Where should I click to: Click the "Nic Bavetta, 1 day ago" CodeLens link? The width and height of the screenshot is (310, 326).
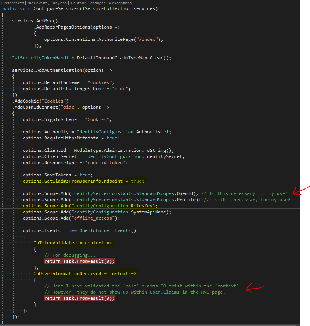47,3
